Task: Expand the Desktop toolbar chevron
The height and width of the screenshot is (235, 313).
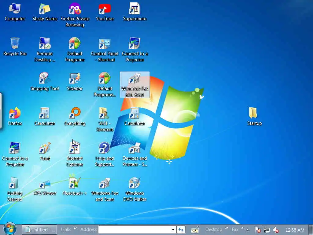Action: (226, 228)
